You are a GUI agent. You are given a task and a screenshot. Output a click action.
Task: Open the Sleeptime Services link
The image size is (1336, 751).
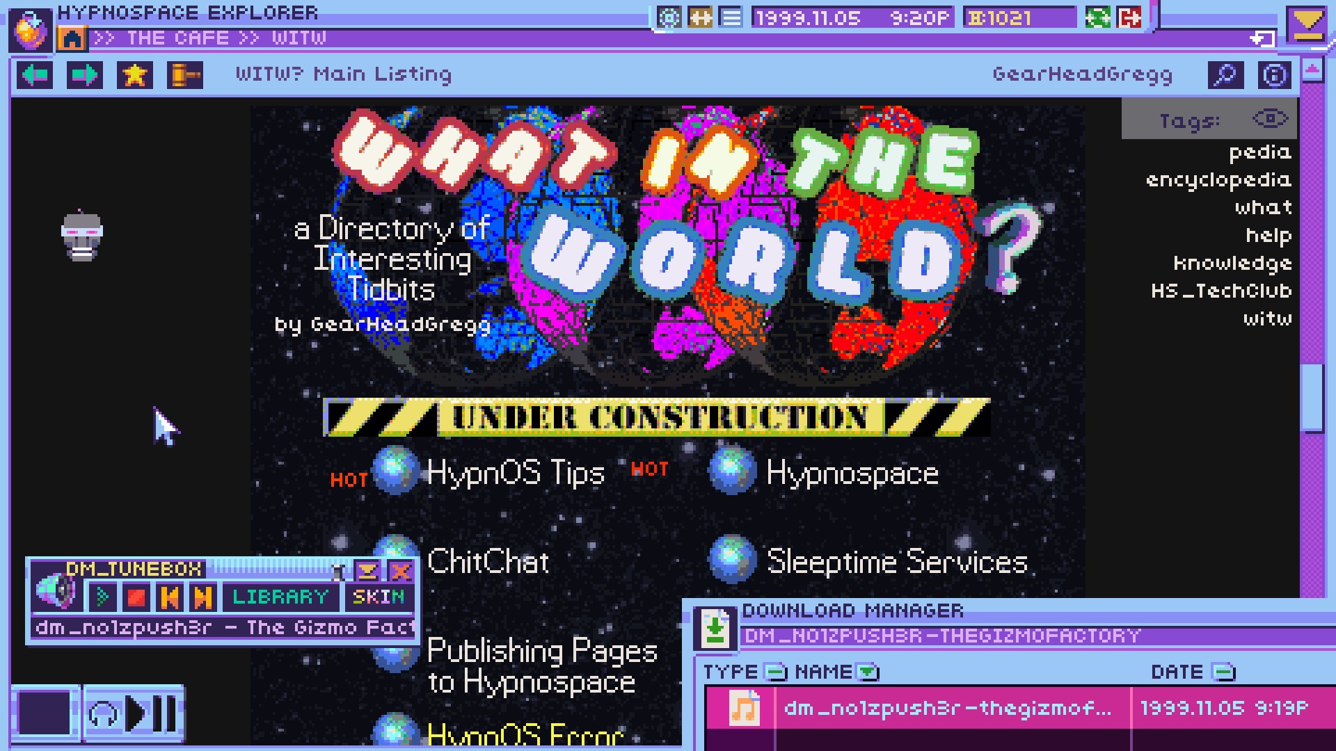(x=897, y=561)
